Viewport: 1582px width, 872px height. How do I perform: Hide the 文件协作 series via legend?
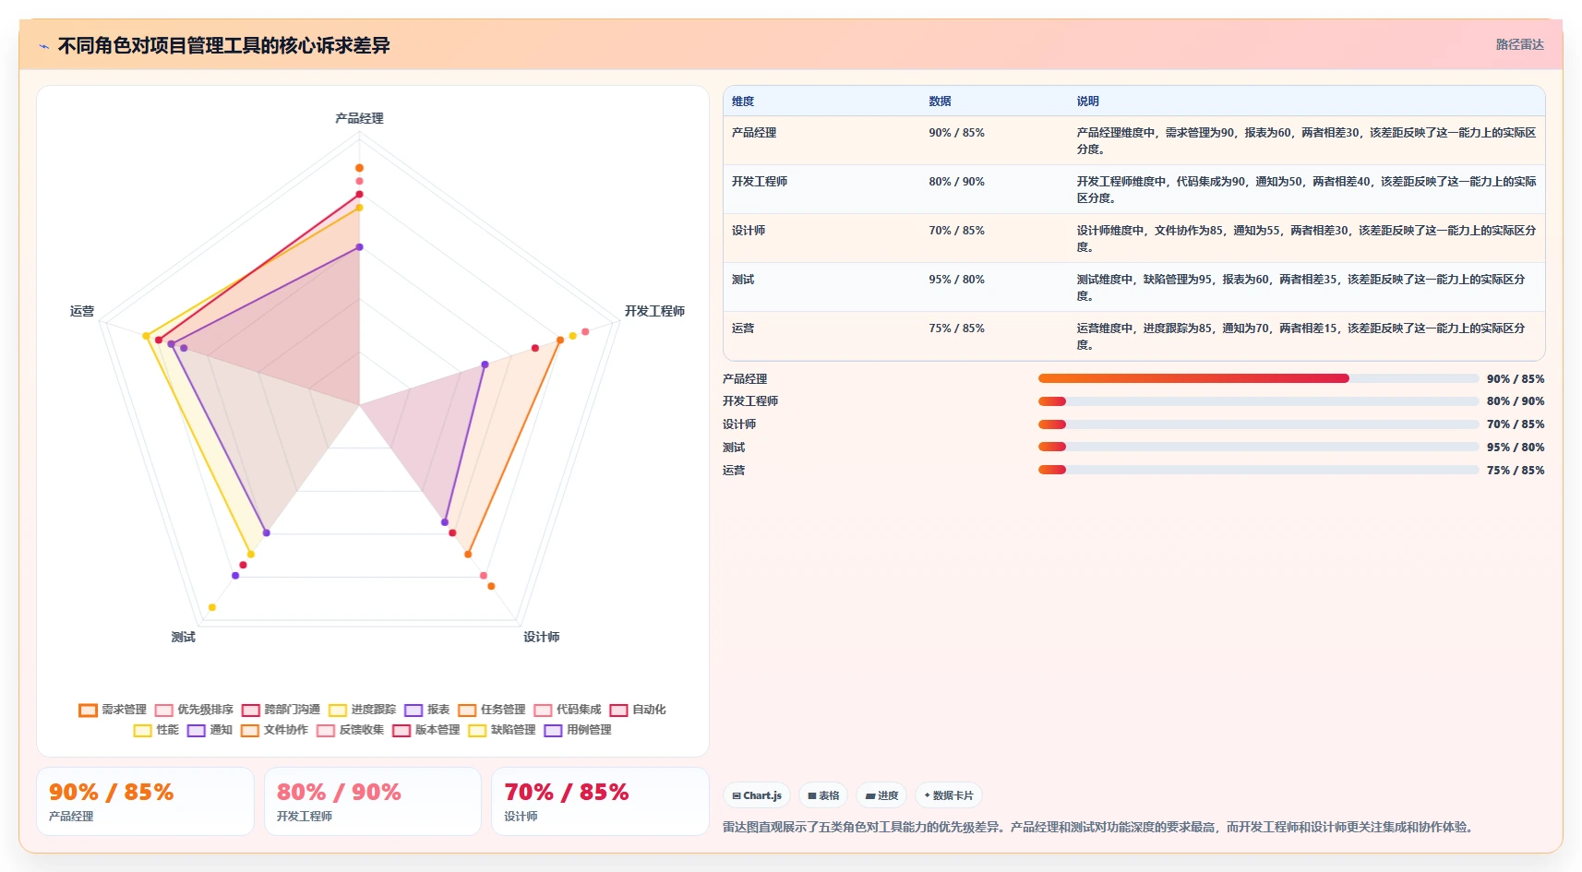274,730
